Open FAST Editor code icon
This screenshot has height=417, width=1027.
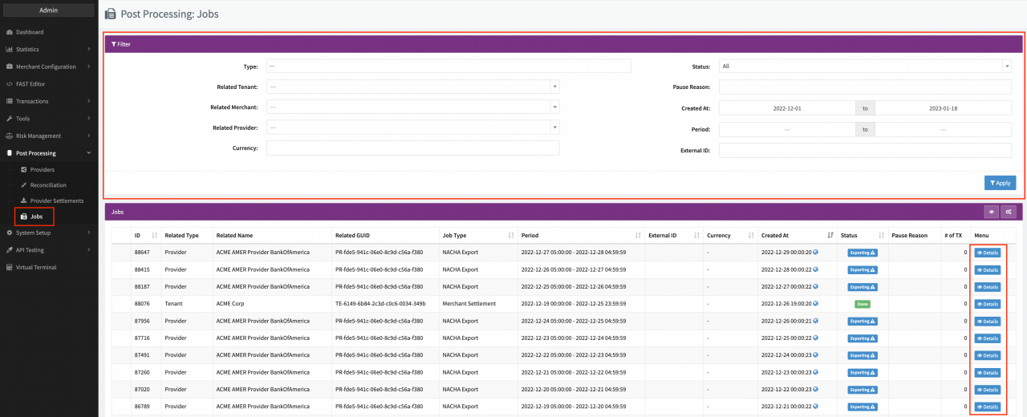(x=9, y=84)
